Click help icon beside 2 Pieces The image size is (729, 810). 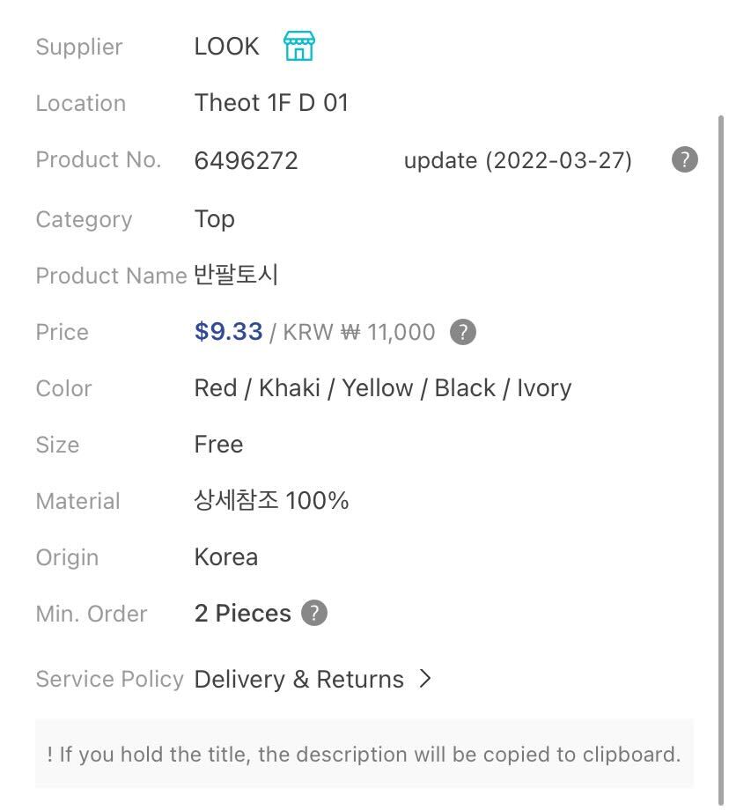(x=314, y=613)
